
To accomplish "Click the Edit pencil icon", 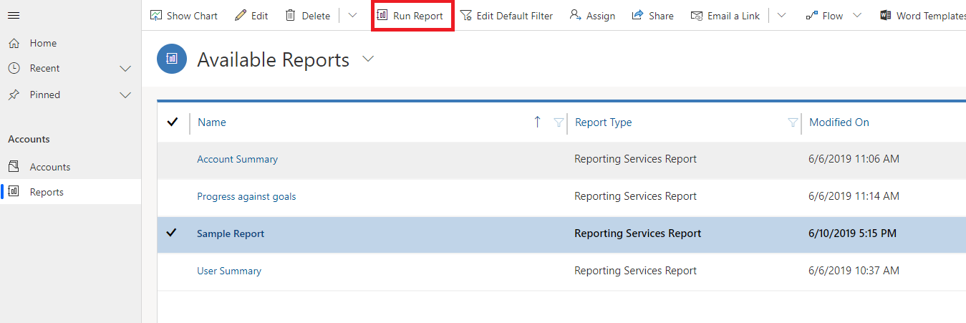I will click(241, 16).
